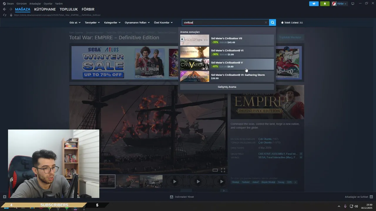Viewport: 376px width, 211px height.
Task: Toggle theater mode on media player
Action: coord(215,170)
